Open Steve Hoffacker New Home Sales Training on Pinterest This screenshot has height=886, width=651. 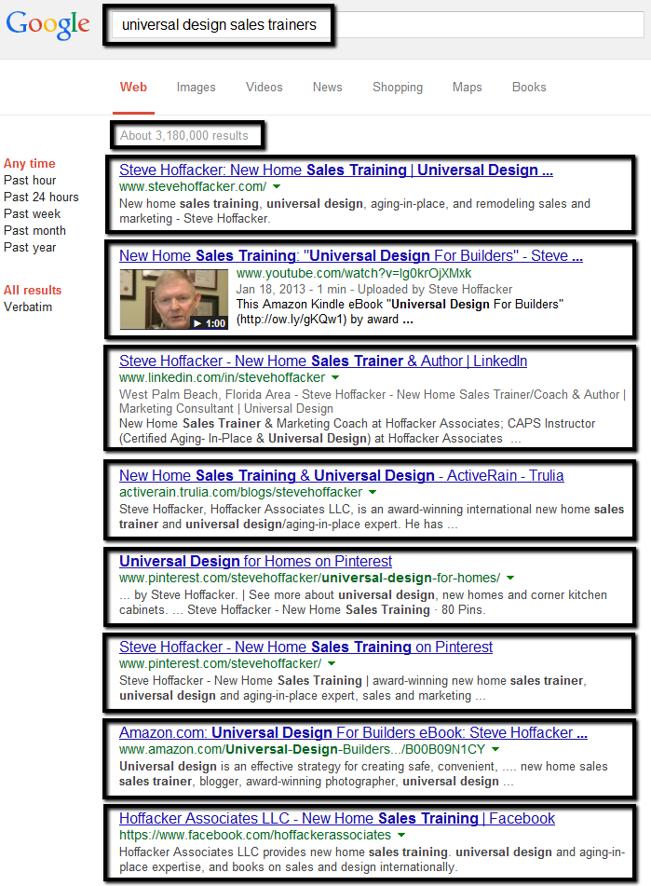click(x=305, y=647)
